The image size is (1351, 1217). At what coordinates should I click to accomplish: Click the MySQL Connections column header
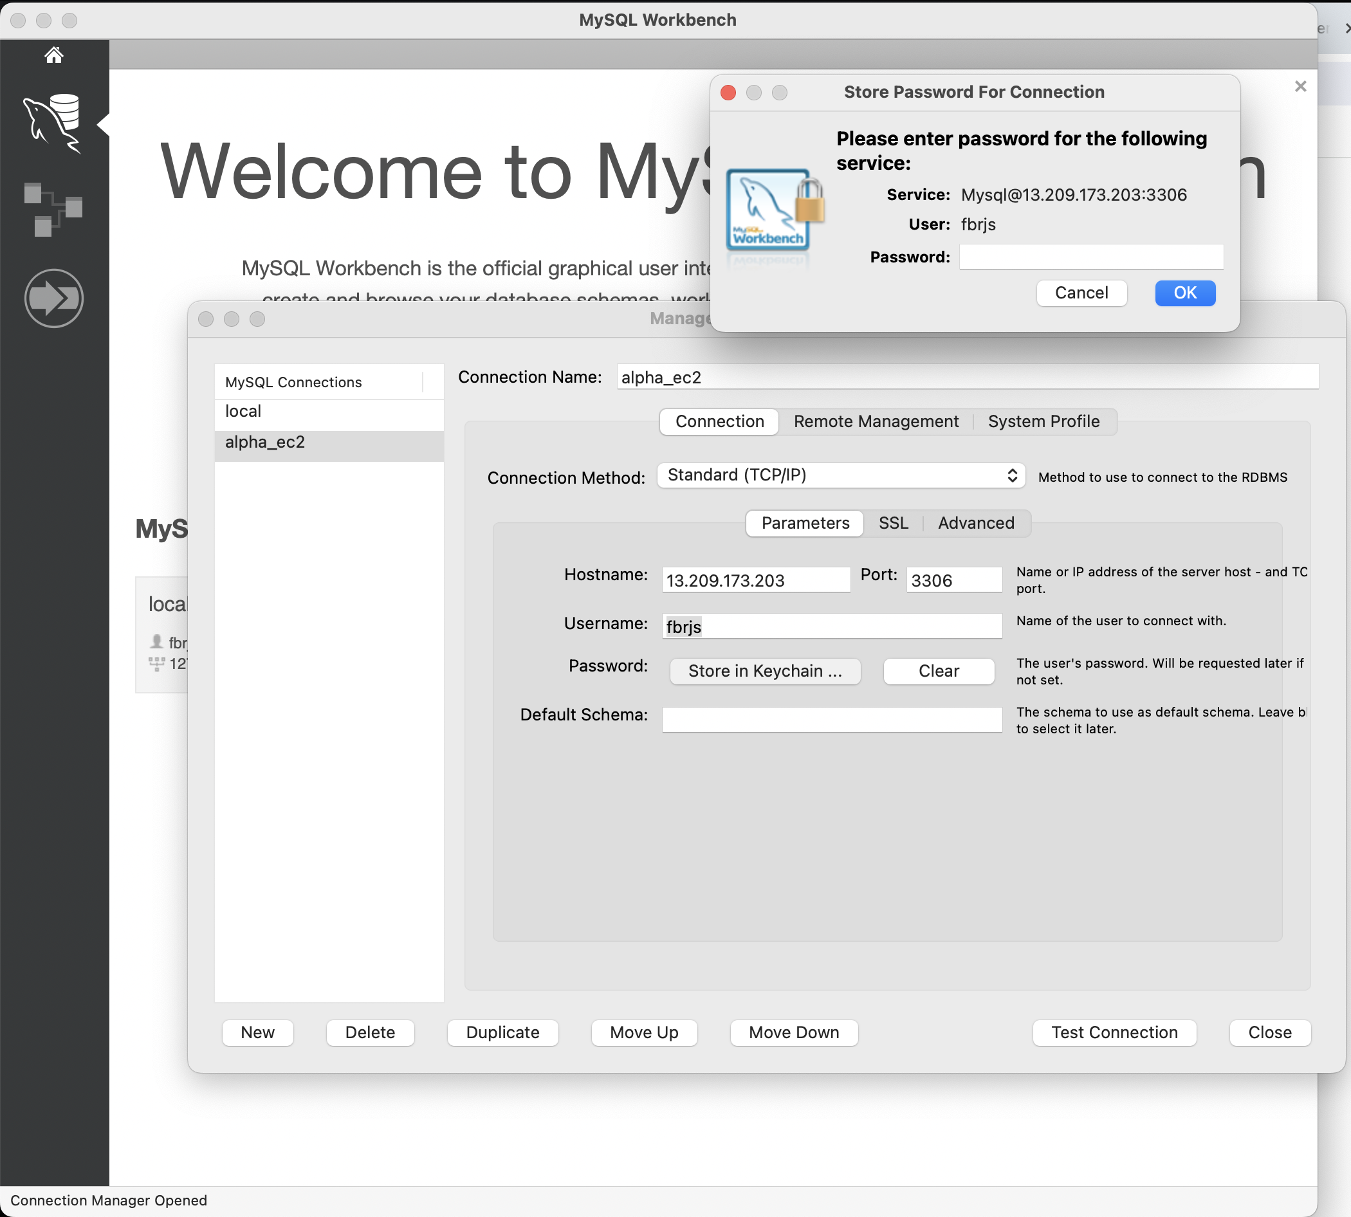[320, 382]
